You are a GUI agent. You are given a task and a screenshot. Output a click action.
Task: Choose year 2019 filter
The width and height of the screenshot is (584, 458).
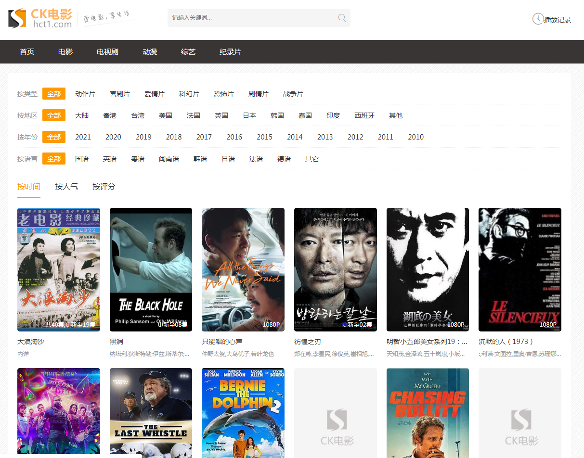pyautogui.click(x=143, y=137)
